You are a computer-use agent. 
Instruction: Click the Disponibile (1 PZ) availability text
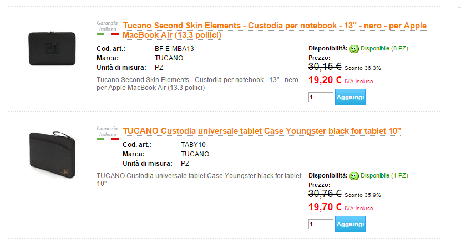point(384,176)
